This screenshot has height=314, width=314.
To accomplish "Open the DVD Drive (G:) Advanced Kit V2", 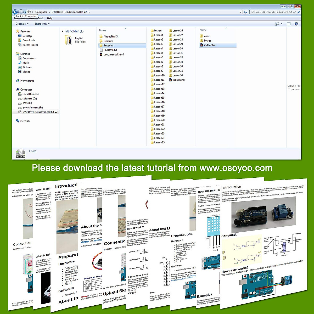I will click(x=38, y=112).
